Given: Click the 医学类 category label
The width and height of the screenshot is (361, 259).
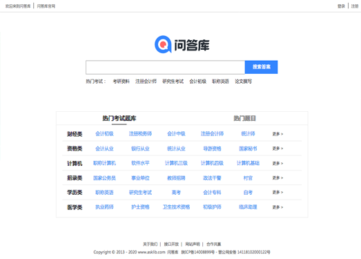Looking at the screenshot, I should (x=75, y=207).
